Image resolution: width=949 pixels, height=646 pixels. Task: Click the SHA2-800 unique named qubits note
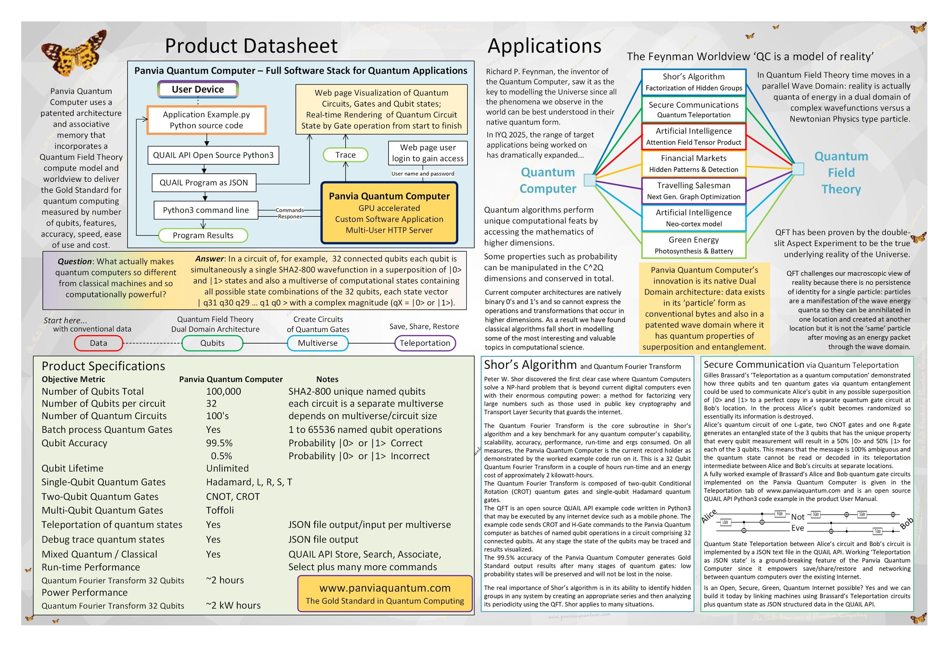pos(357,391)
